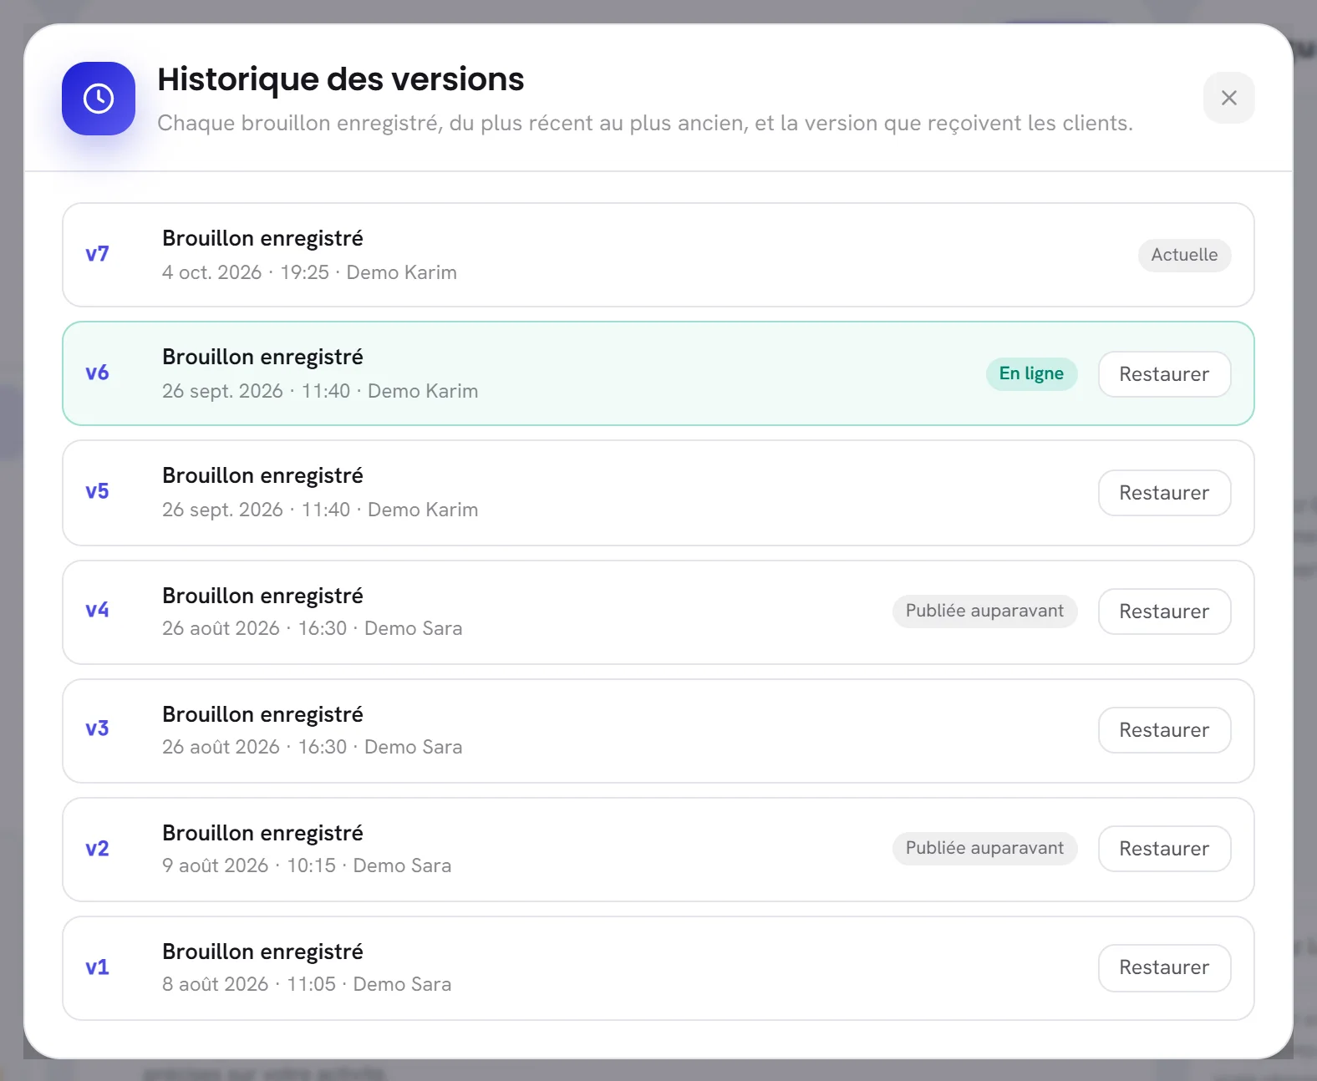Image resolution: width=1317 pixels, height=1081 pixels.
Task: Click the dialog subtitle description text
Action: (645, 124)
